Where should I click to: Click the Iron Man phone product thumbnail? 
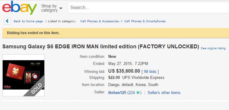pyautogui.click(x=23, y=75)
